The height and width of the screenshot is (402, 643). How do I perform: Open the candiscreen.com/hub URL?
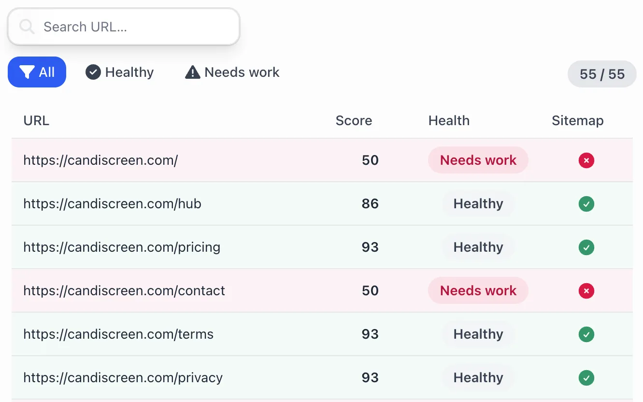[x=112, y=203]
